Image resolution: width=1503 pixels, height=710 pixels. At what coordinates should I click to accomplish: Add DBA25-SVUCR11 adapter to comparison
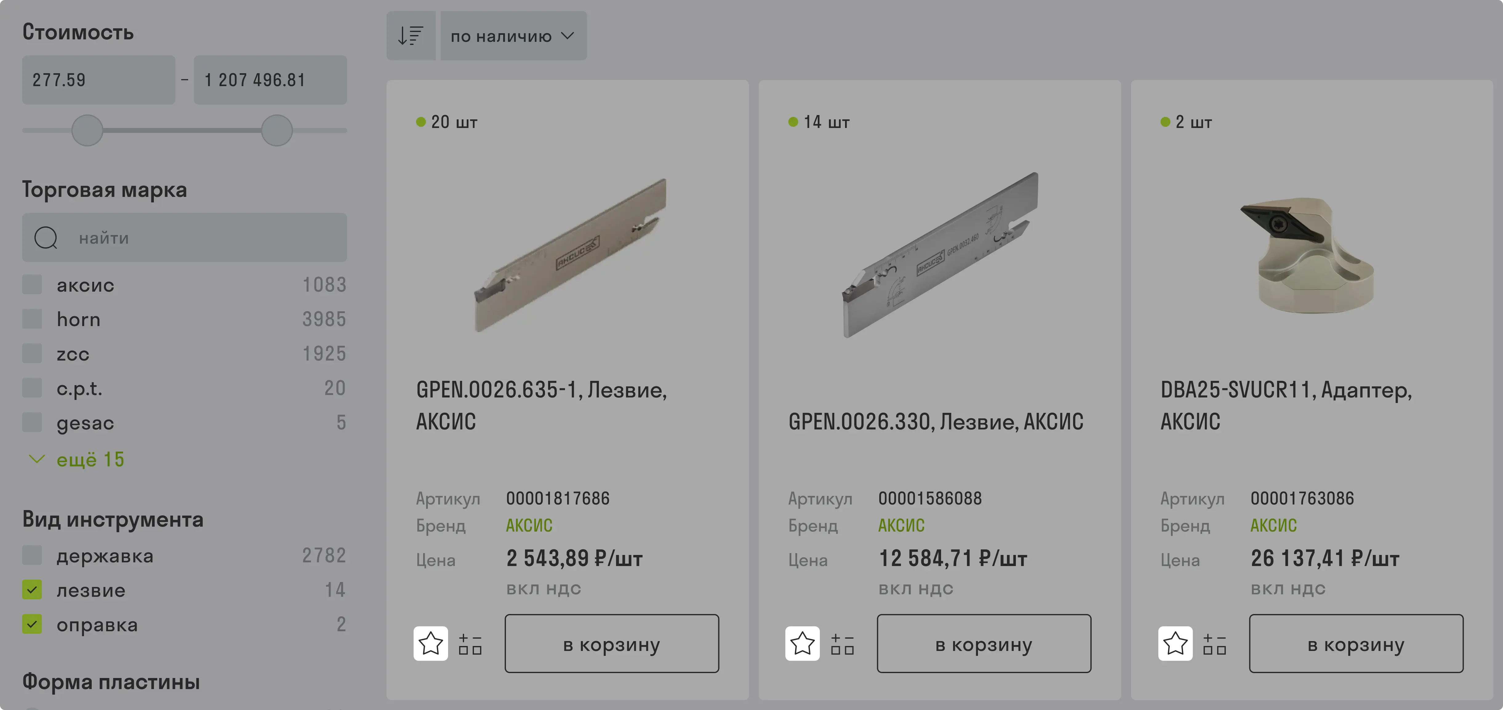[1215, 644]
